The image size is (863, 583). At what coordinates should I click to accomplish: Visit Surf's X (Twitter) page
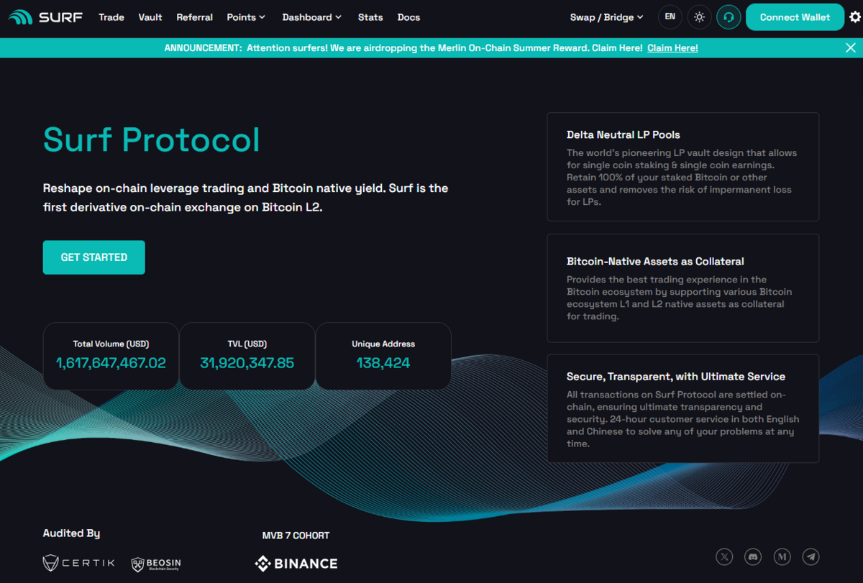coord(724,556)
